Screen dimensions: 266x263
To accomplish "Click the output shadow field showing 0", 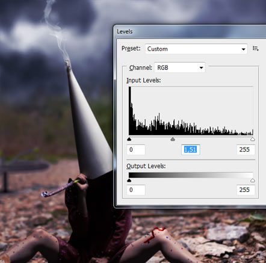I will 136,190.
